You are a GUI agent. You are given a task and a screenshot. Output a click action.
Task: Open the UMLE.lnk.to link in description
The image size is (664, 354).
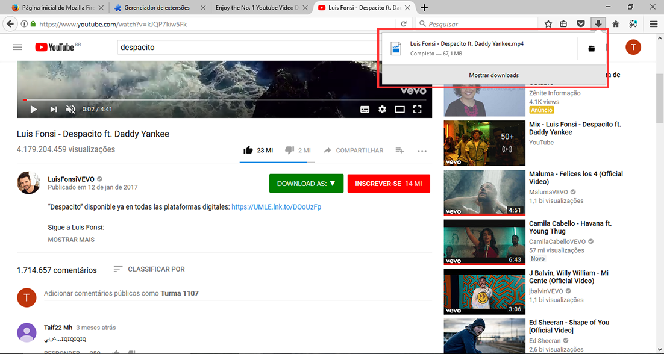276,207
